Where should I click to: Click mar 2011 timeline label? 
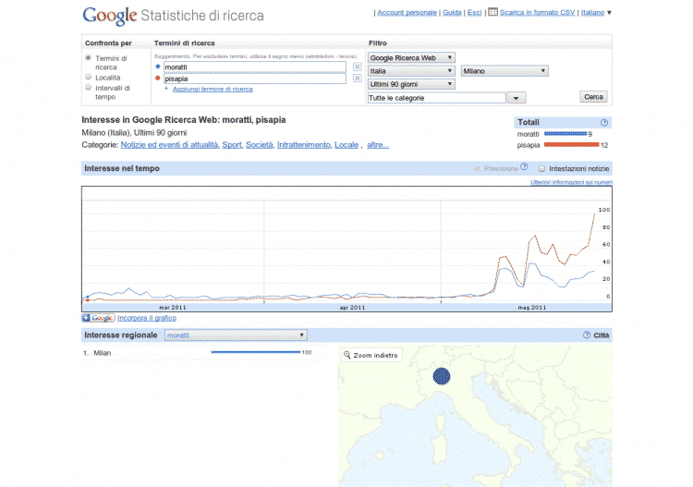click(173, 308)
